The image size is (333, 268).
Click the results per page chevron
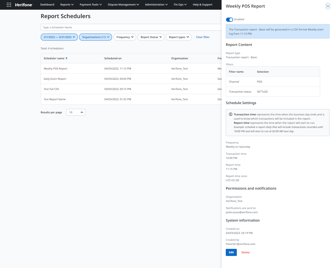click(x=82, y=112)
